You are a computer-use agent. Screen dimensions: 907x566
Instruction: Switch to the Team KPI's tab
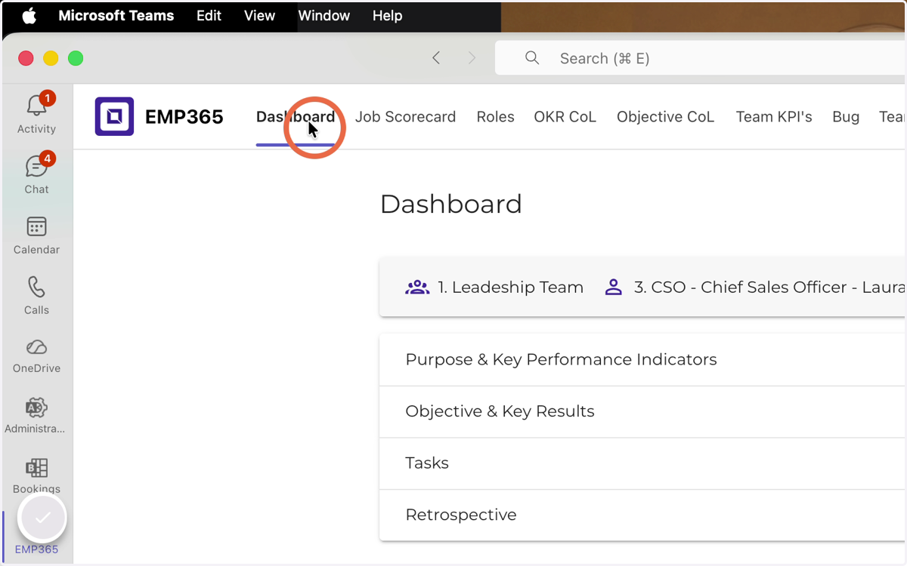(774, 117)
